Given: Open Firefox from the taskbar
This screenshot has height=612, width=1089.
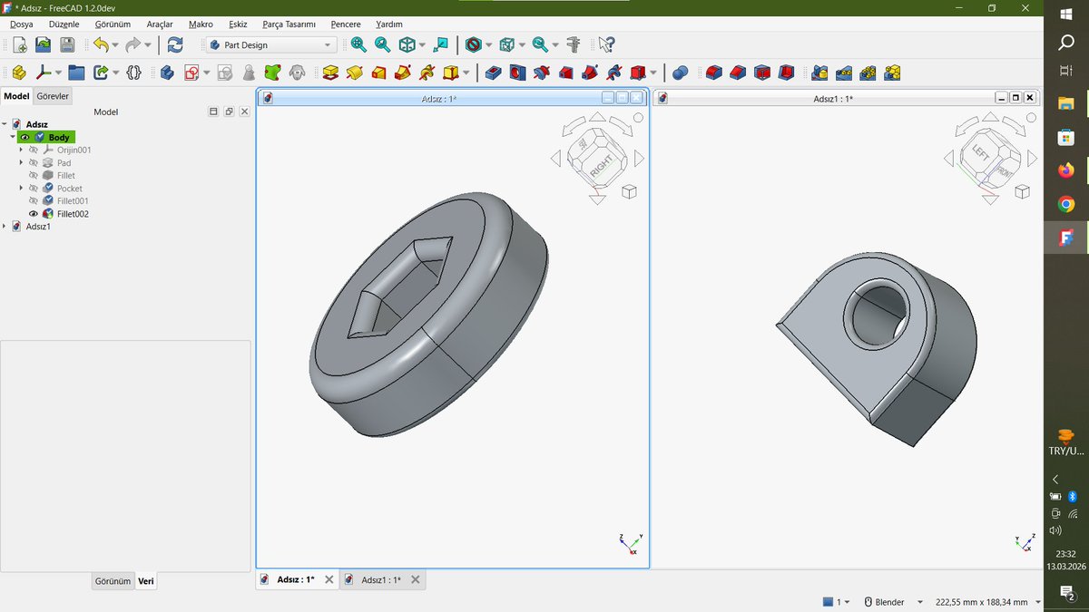Looking at the screenshot, I should (x=1066, y=170).
